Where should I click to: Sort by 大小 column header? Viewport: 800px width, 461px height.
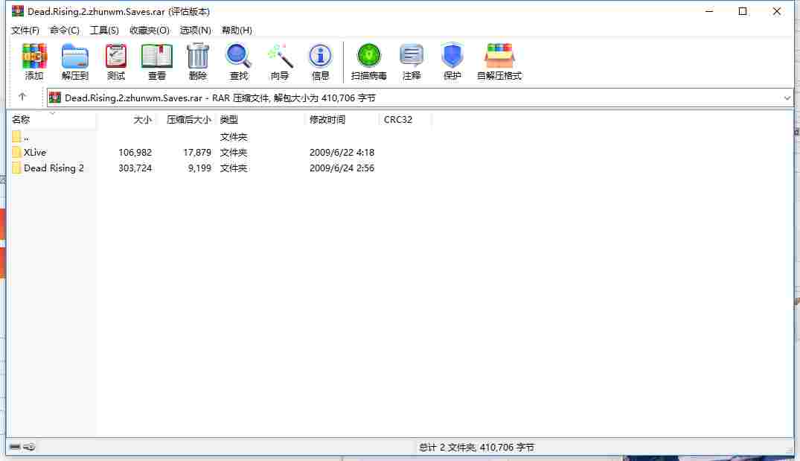142,119
